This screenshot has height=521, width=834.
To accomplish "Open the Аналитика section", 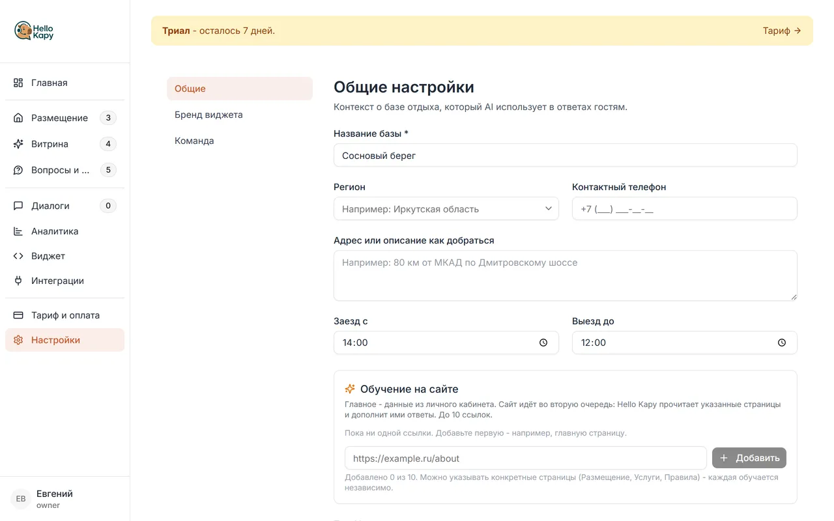I will click(x=65, y=231).
